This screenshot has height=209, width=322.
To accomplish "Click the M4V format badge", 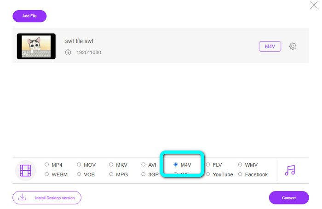I will (270, 46).
